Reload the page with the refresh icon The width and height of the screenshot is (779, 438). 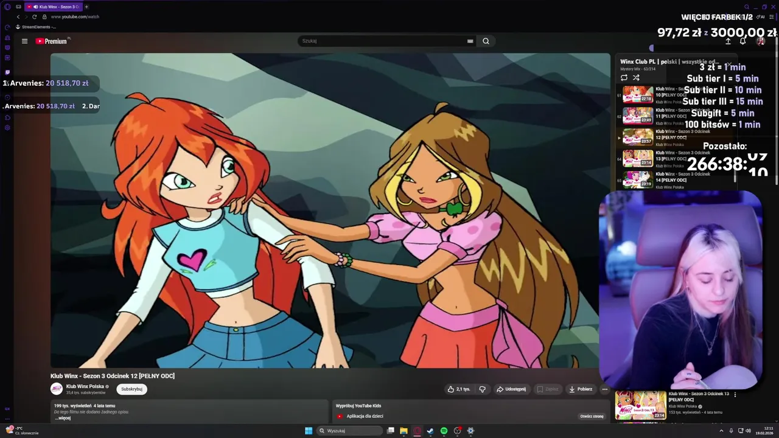pyautogui.click(x=34, y=16)
